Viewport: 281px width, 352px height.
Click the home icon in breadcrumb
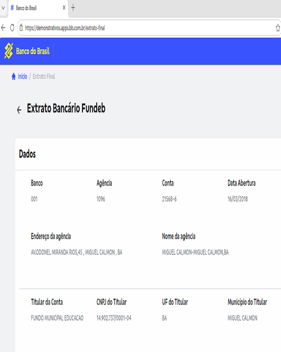[x=14, y=76]
